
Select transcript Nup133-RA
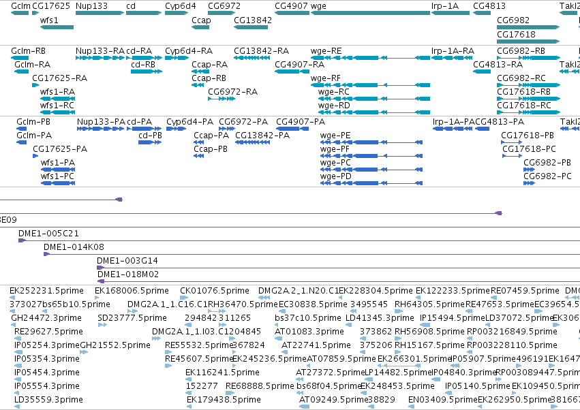point(100,58)
